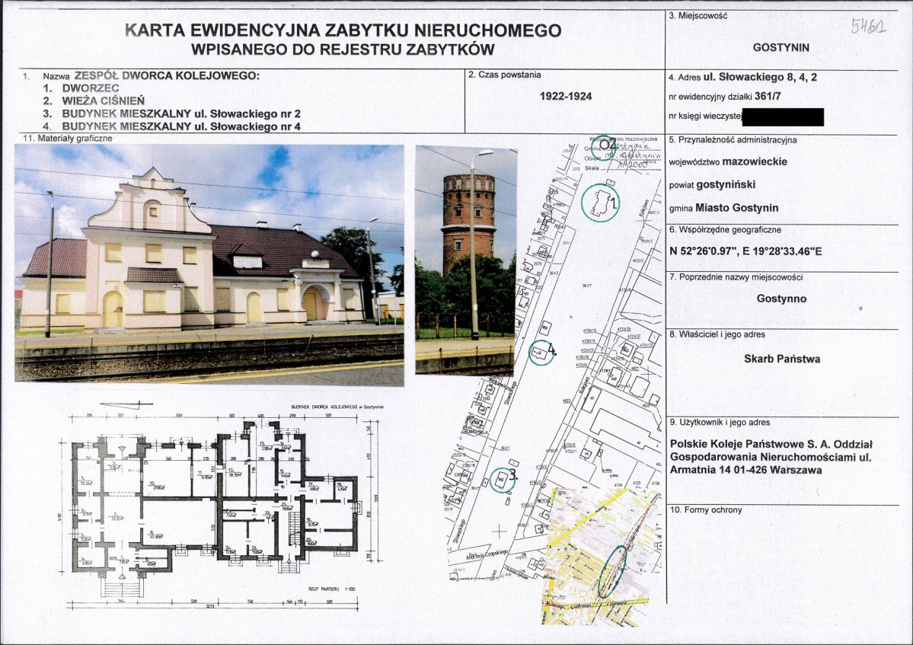This screenshot has height=645, width=913.
Task: Click the yellow city map inset
Action: coord(602,557)
